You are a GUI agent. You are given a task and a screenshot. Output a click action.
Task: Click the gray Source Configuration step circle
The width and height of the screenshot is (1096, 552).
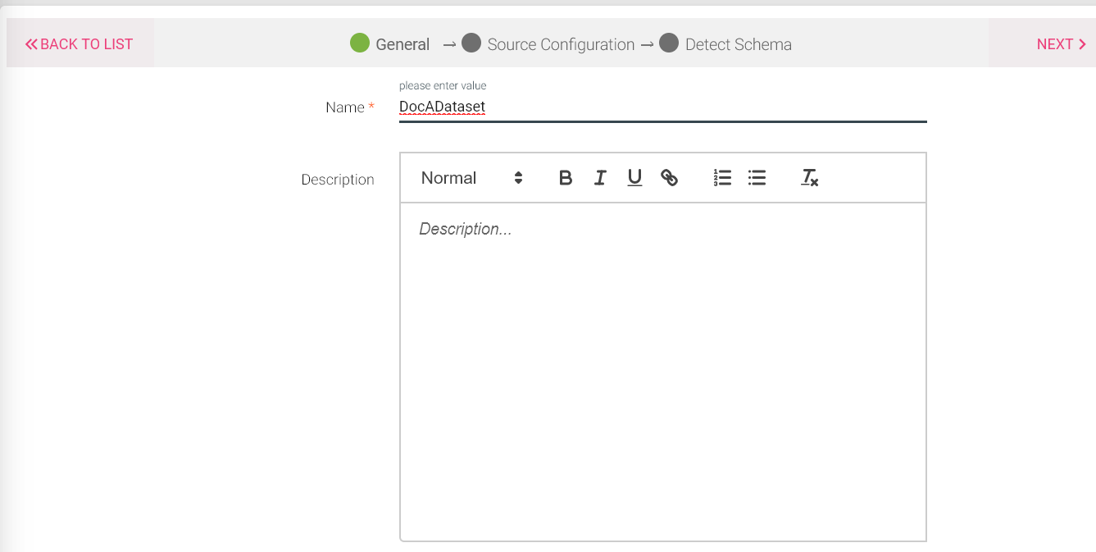click(471, 43)
